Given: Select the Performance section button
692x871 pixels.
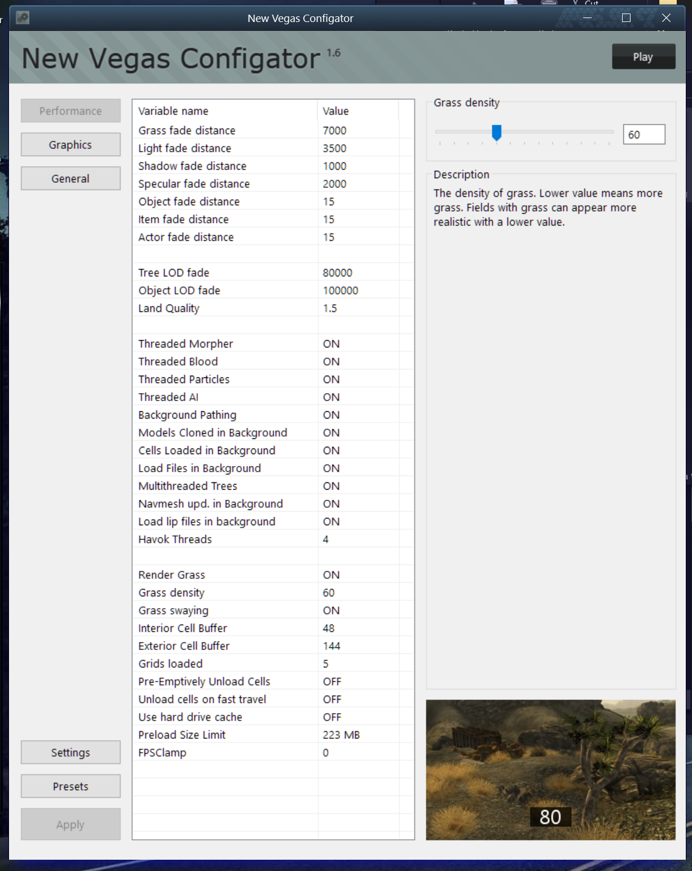Looking at the screenshot, I should click(x=70, y=111).
